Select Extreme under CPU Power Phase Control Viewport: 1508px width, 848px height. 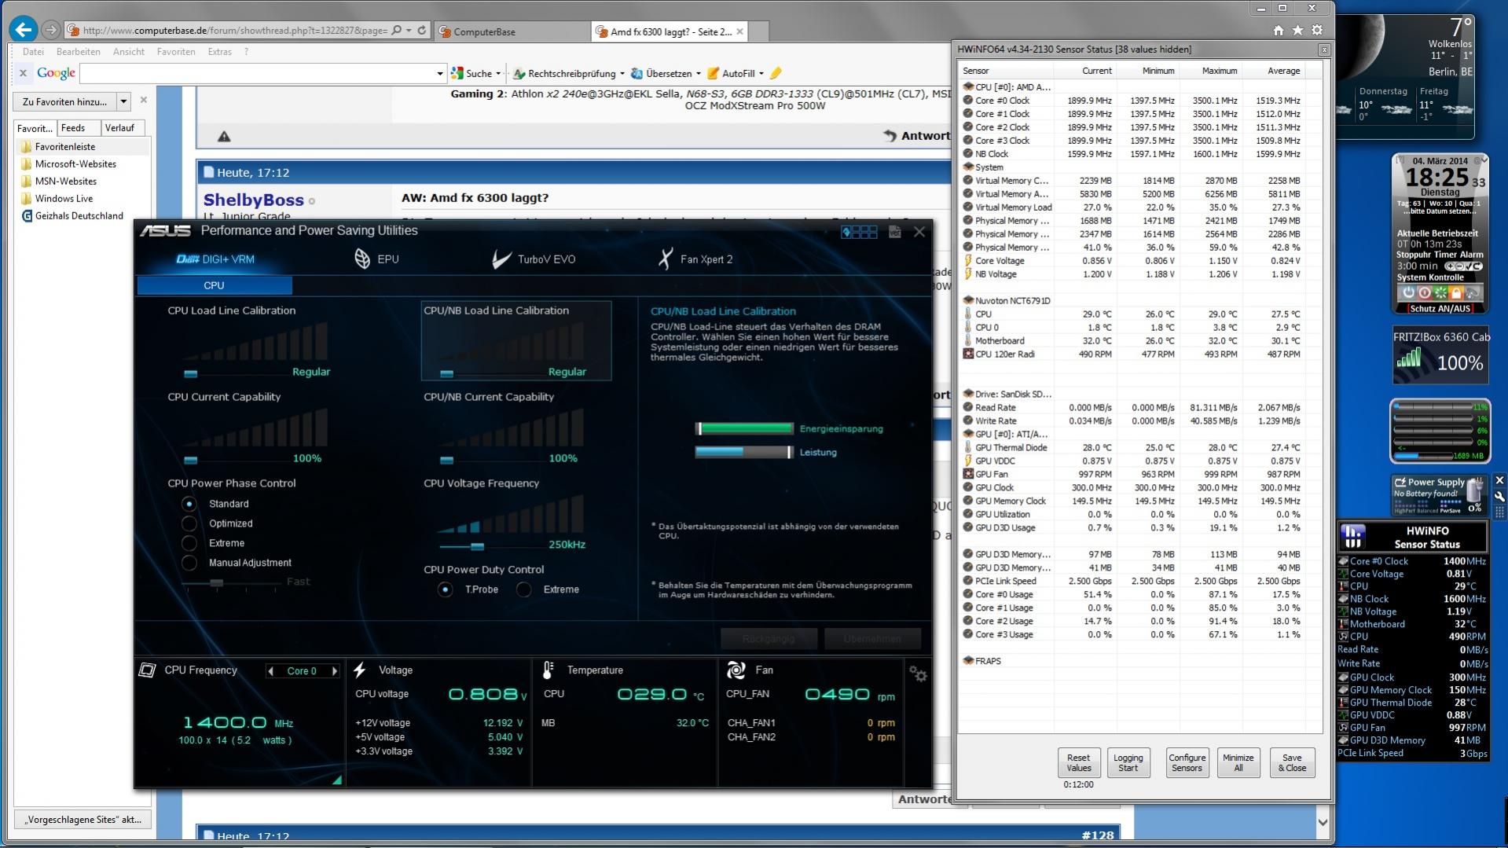coord(189,543)
